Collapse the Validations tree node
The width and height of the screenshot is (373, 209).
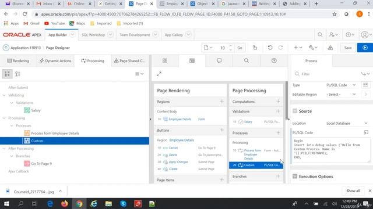[12, 103]
